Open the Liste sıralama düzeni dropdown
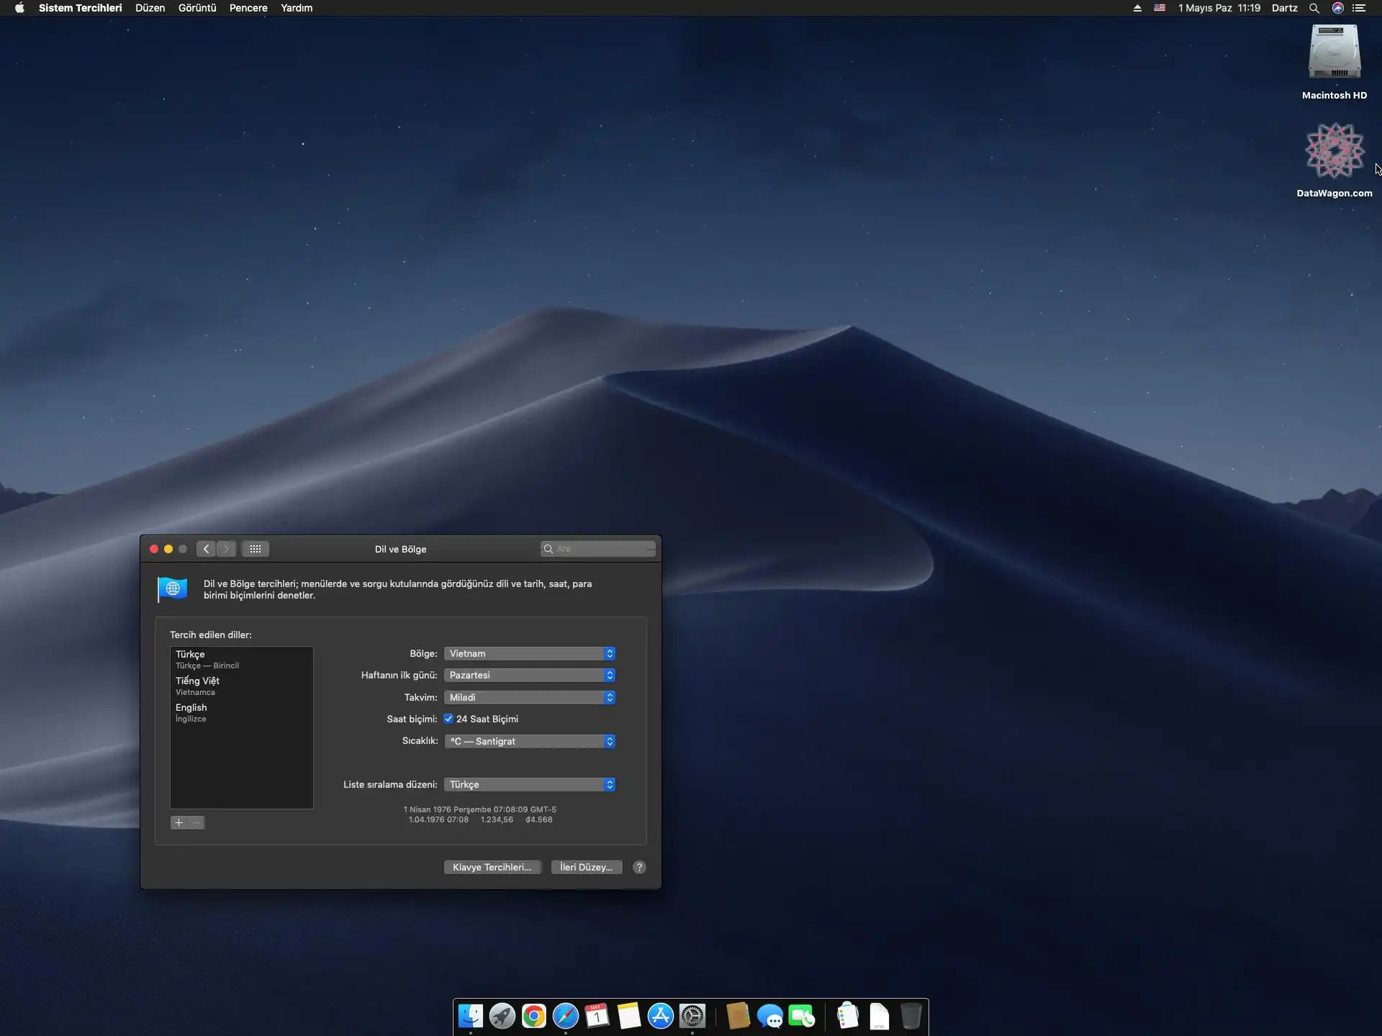The image size is (1382, 1036). tap(530, 784)
